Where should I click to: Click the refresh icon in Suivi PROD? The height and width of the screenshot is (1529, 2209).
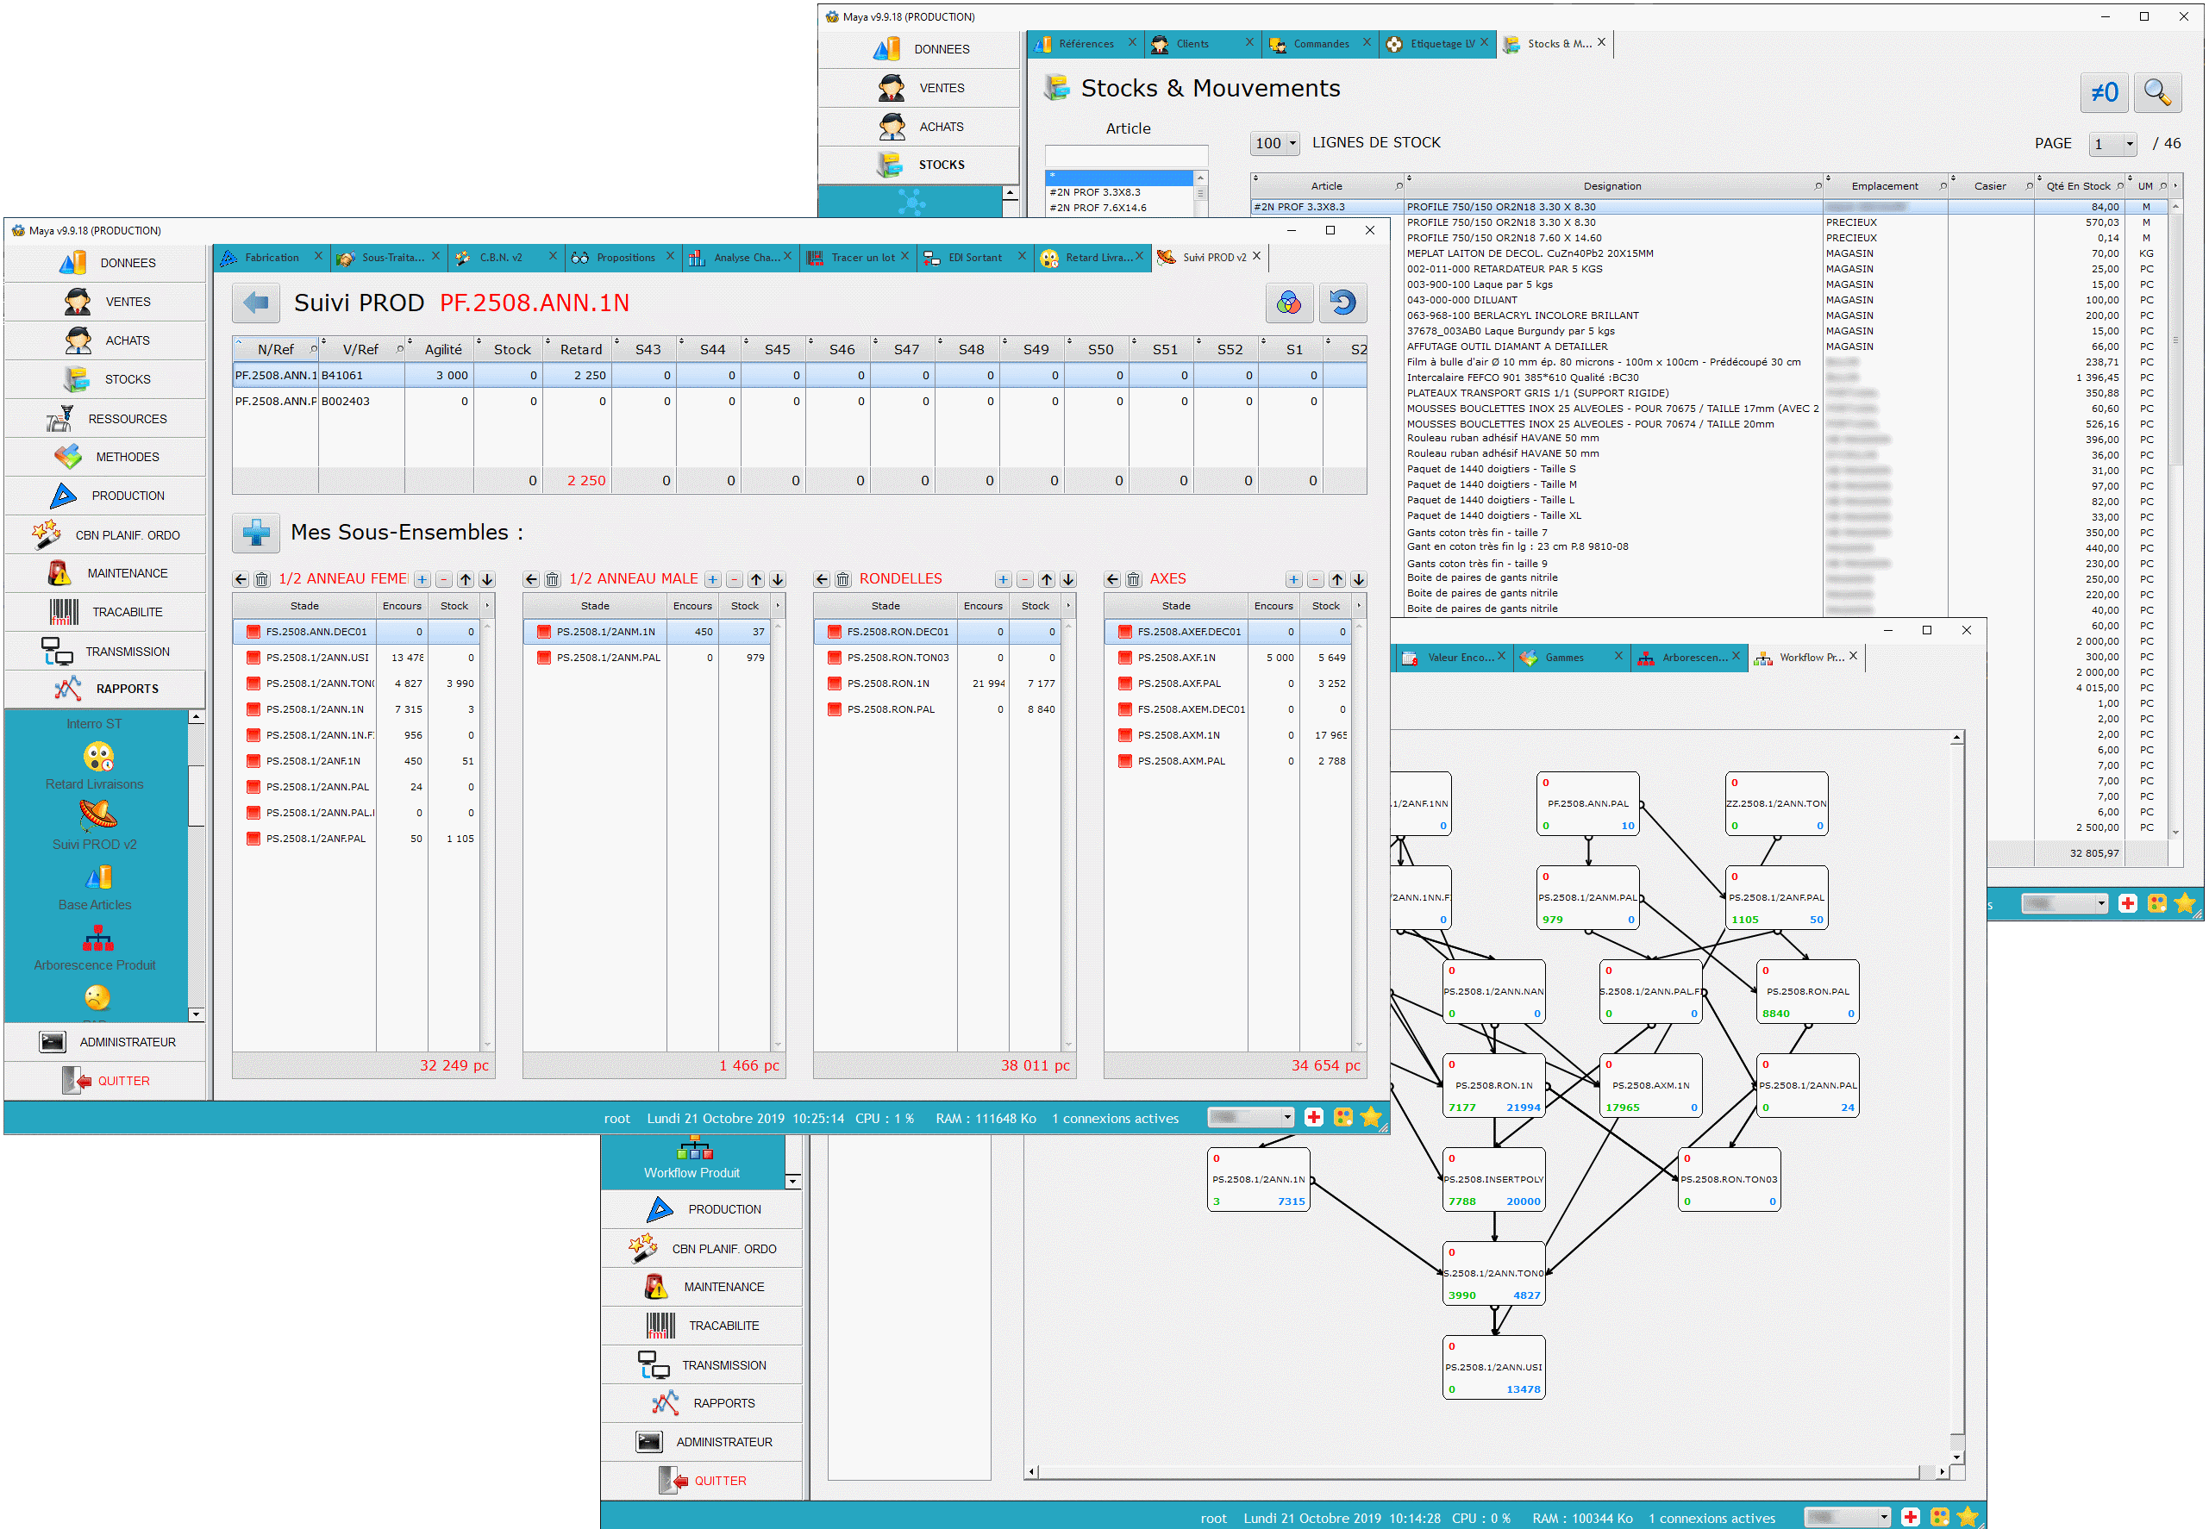click(1342, 303)
